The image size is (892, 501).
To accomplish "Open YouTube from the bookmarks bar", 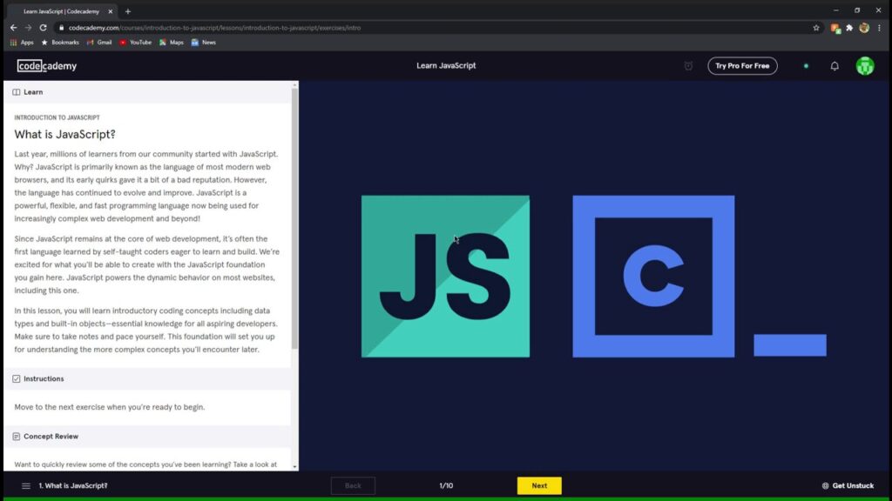I will [x=135, y=42].
